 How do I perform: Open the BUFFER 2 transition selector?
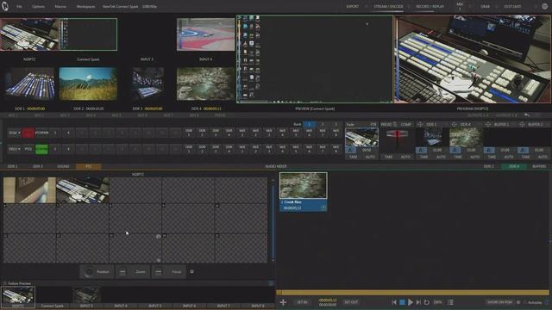(523, 150)
